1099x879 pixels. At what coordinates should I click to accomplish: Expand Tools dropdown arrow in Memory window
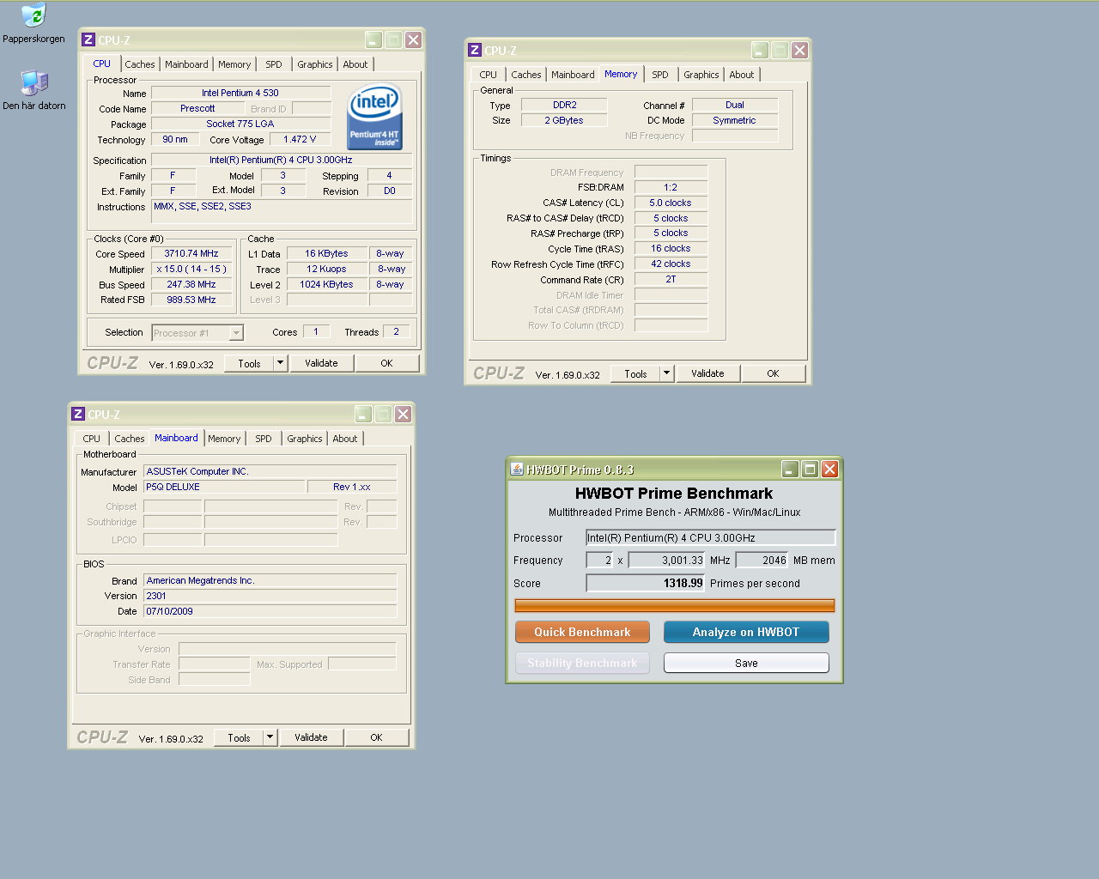click(x=665, y=373)
